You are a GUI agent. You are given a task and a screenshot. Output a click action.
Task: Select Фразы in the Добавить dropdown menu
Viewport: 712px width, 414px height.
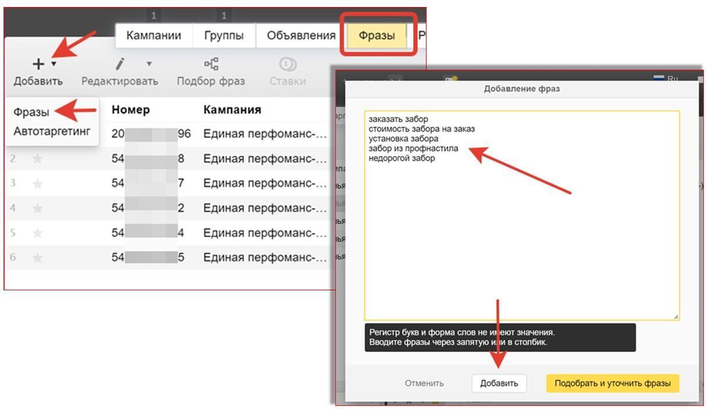(x=31, y=112)
